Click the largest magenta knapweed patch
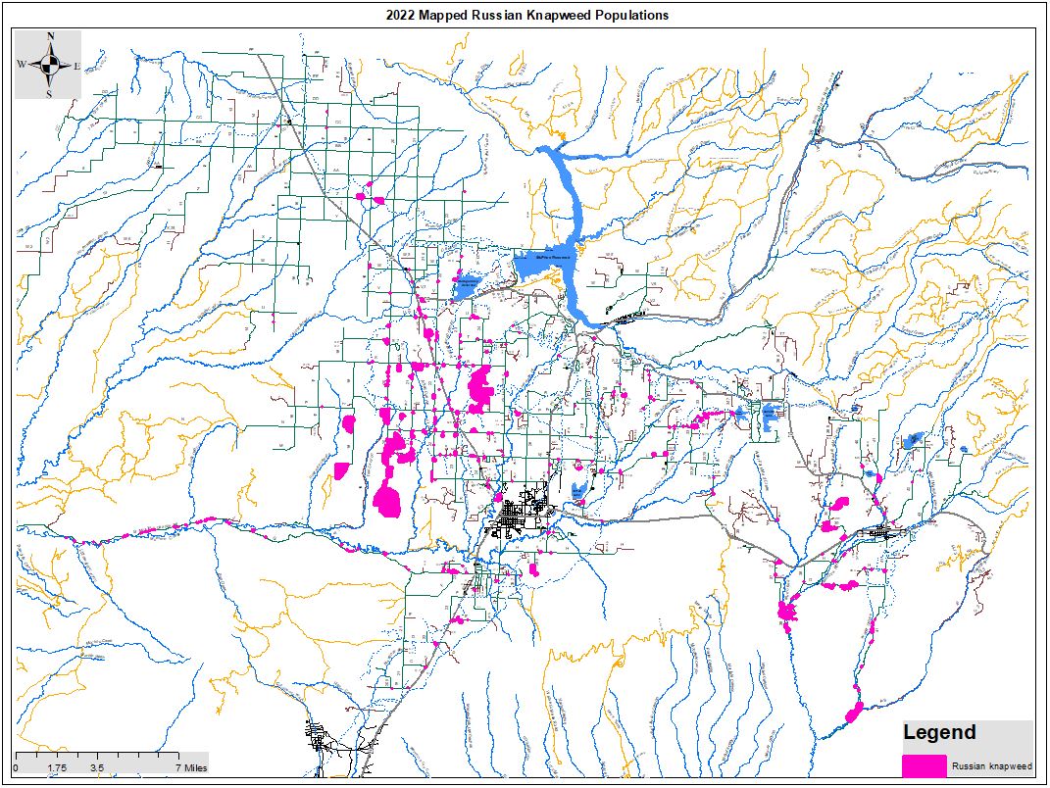Viewport: 1050px width, 788px height. 388,499
